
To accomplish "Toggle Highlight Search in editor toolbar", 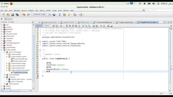I will (76, 26).
